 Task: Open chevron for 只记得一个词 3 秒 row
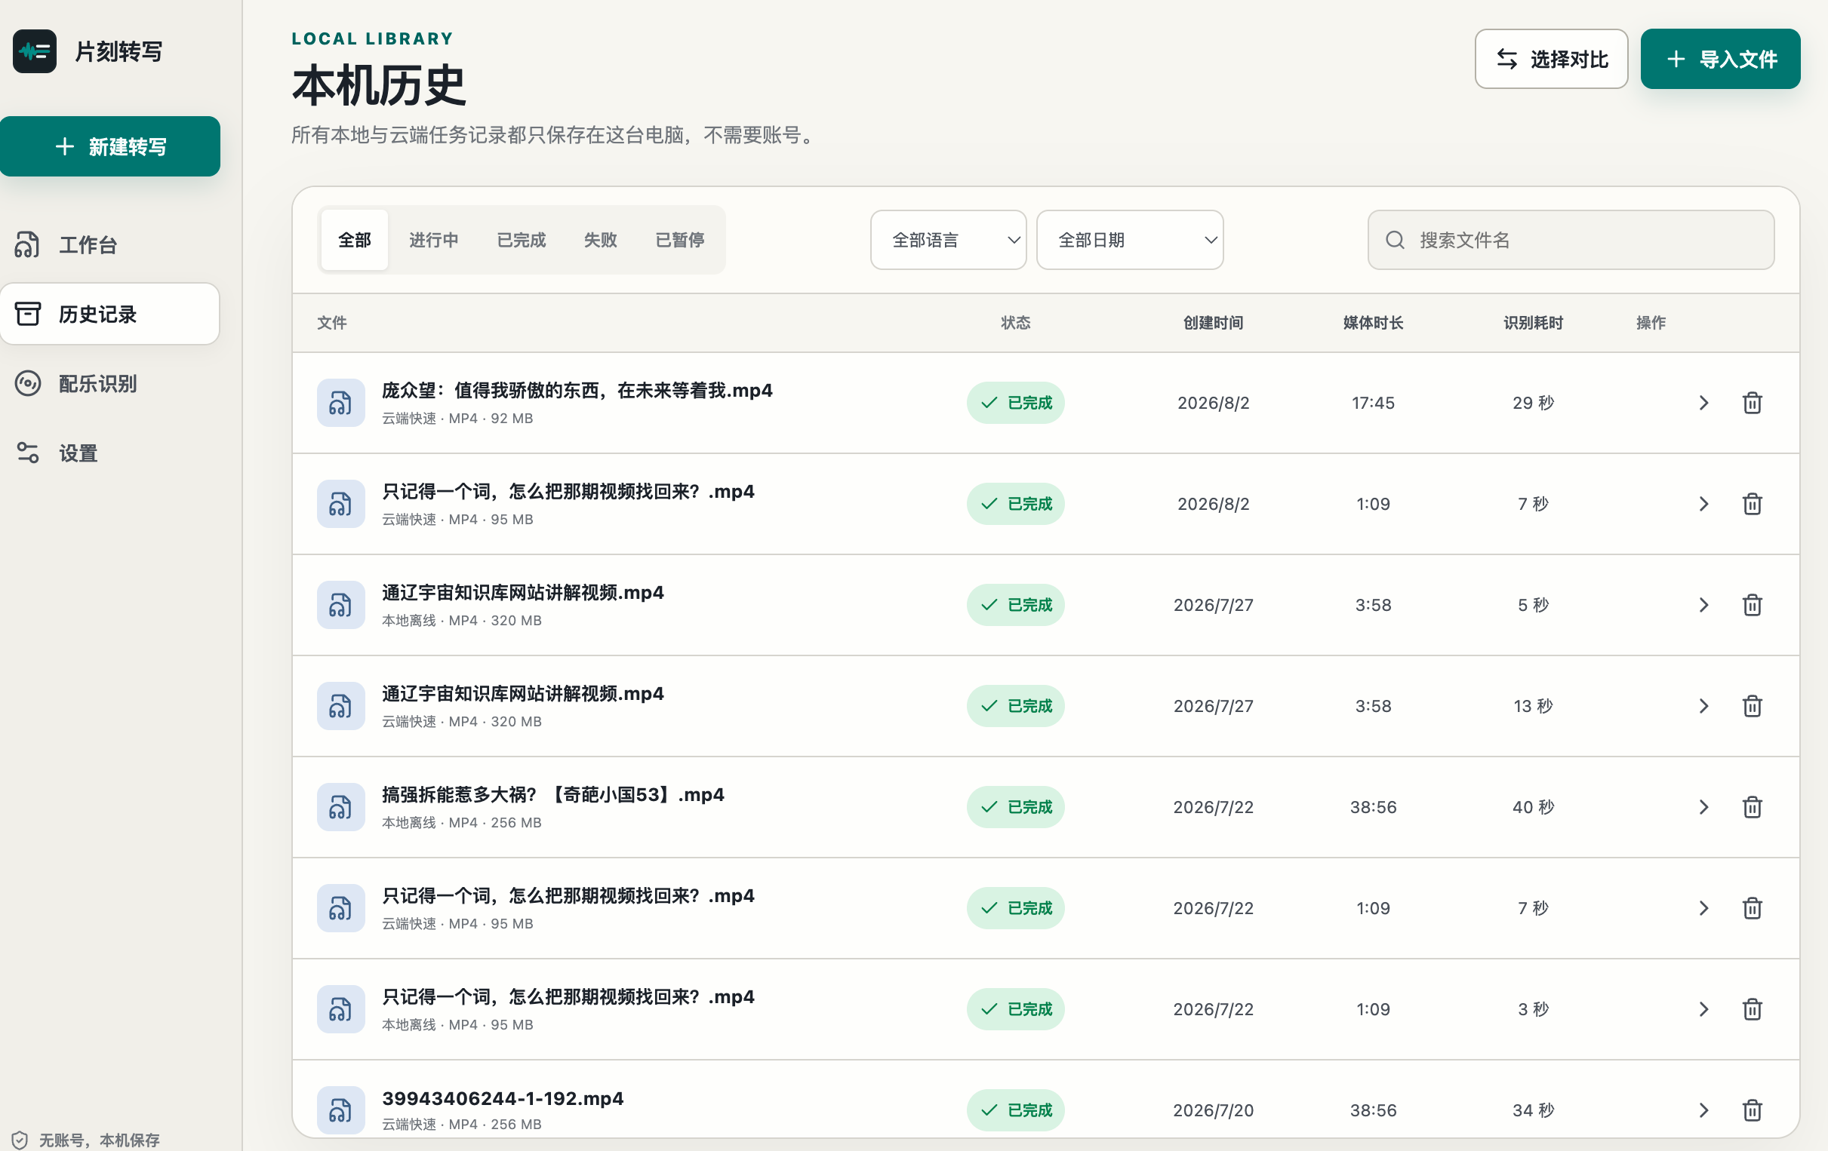click(1703, 1009)
